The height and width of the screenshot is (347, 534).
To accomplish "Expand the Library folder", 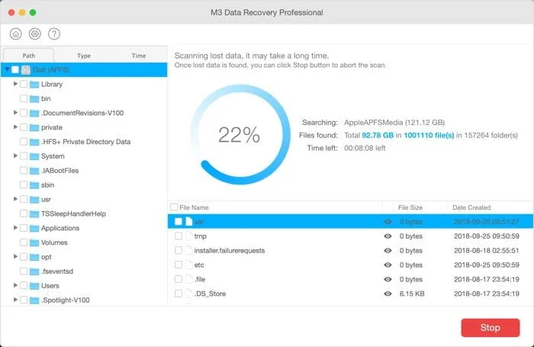I will (x=15, y=84).
